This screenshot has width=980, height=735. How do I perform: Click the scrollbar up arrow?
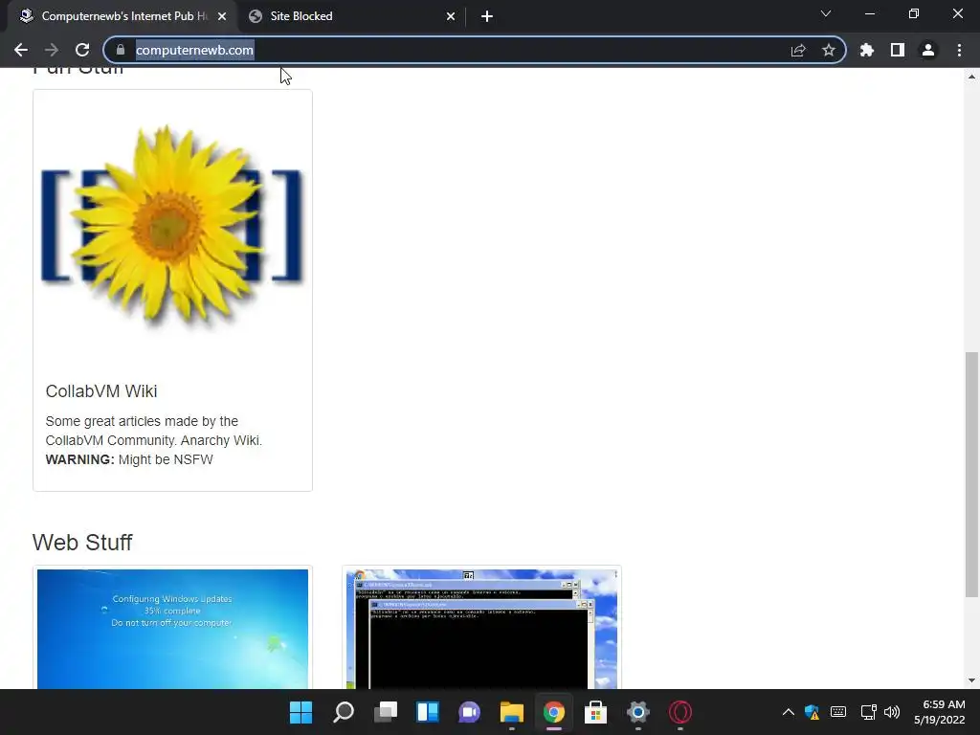point(971,77)
